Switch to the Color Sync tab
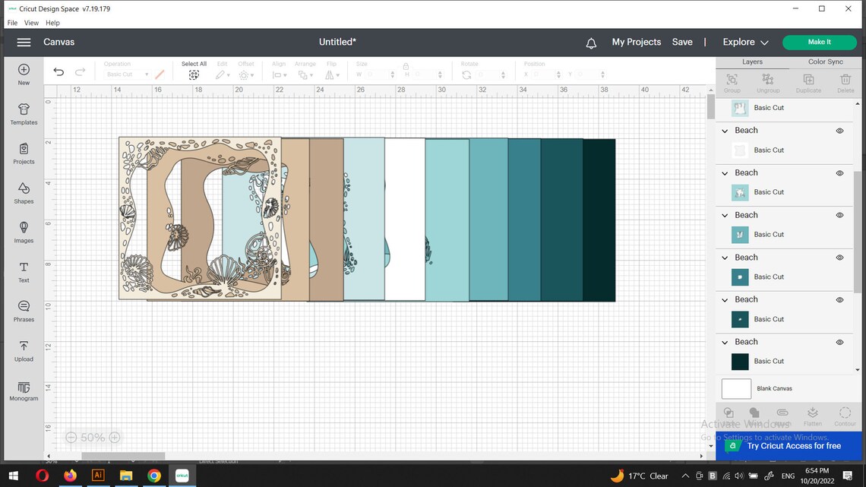This screenshot has height=487, width=866. click(825, 62)
